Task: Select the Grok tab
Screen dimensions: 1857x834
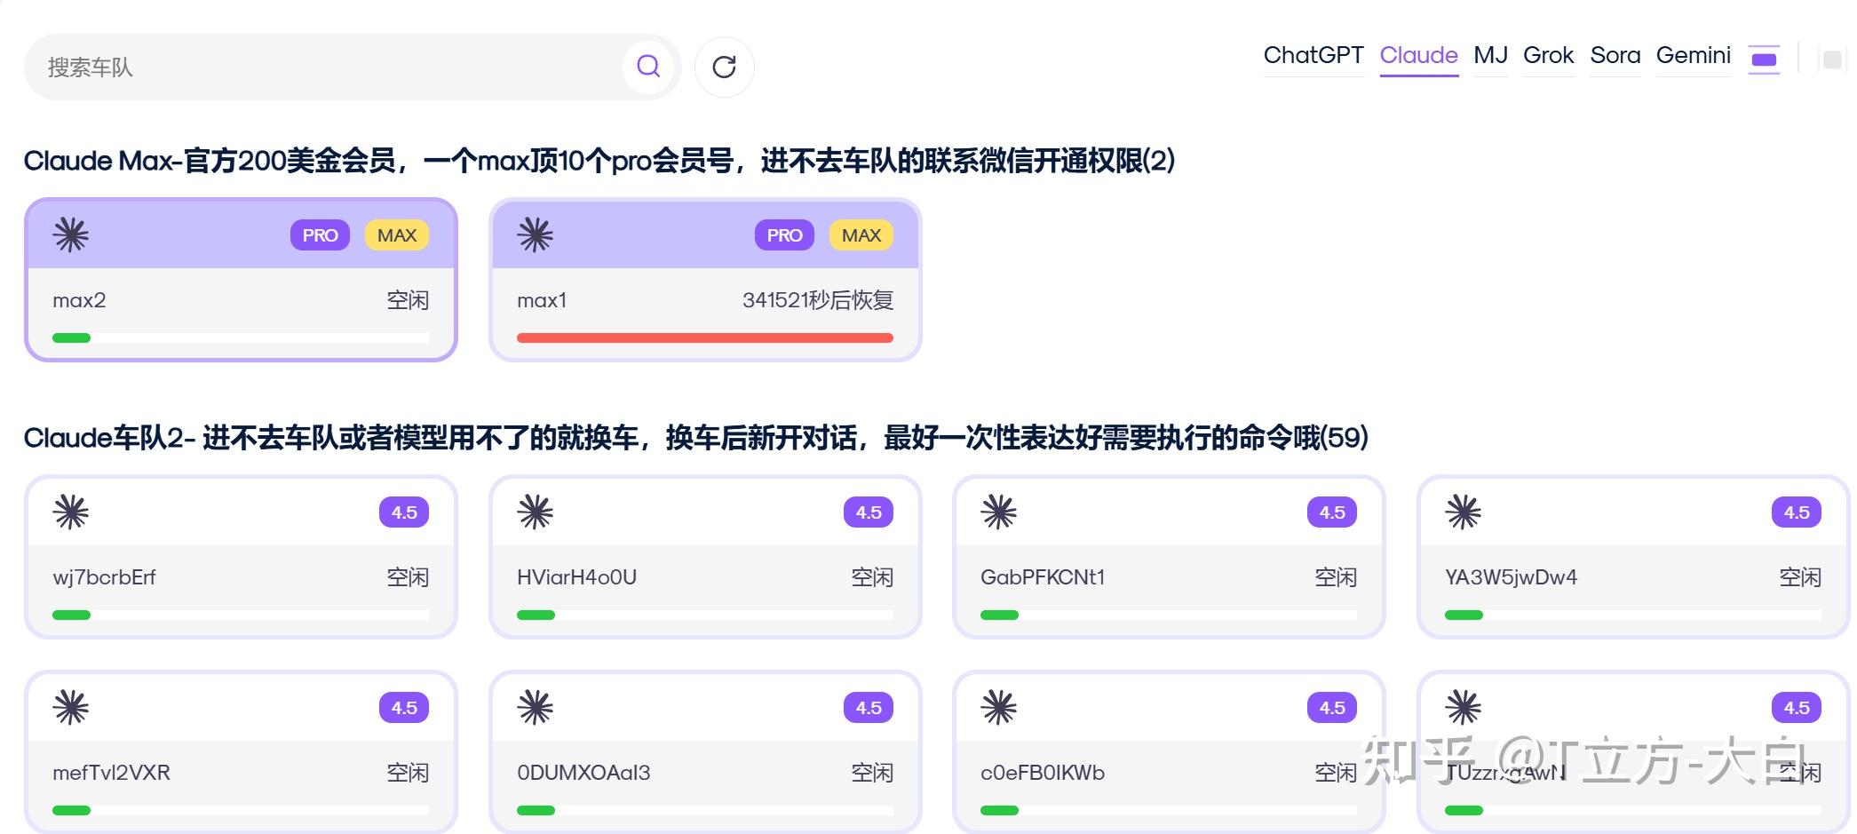Action: tap(1548, 56)
